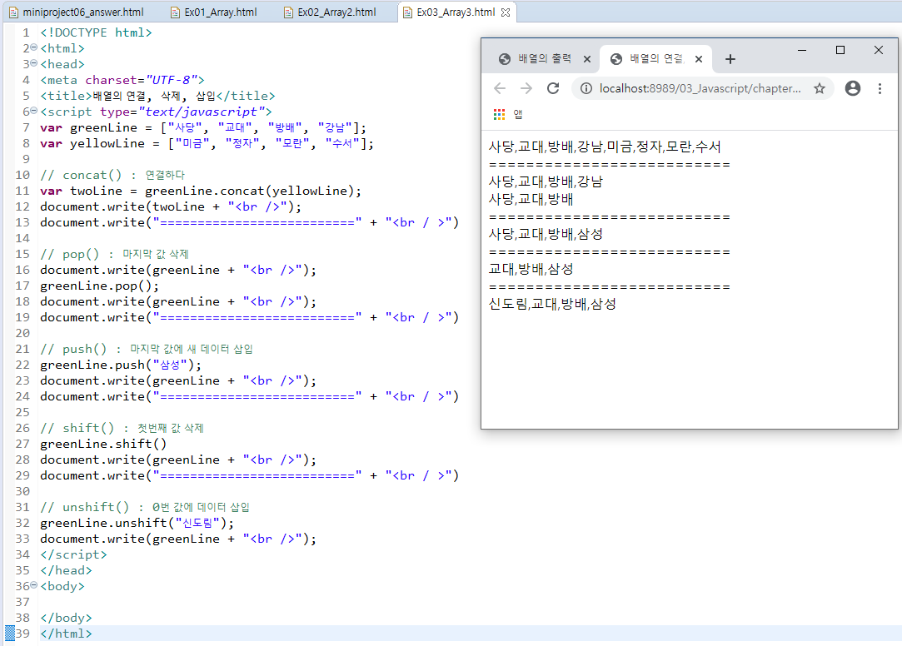The height and width of the screenshot is (646, 902).
Task: Click the // unshift() comment line
Action: tap(144, 507)
